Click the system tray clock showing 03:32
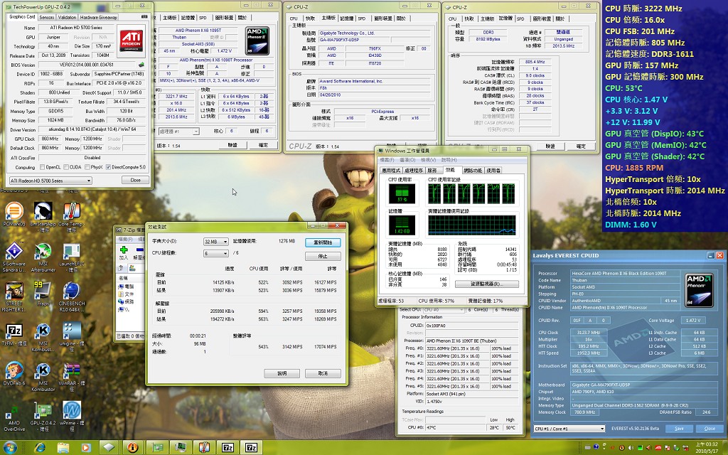728x455 pixels. pos(705,448)
